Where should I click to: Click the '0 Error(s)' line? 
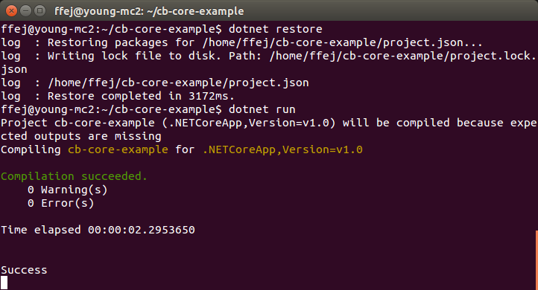pyautogui.click(x=60, y=203)
